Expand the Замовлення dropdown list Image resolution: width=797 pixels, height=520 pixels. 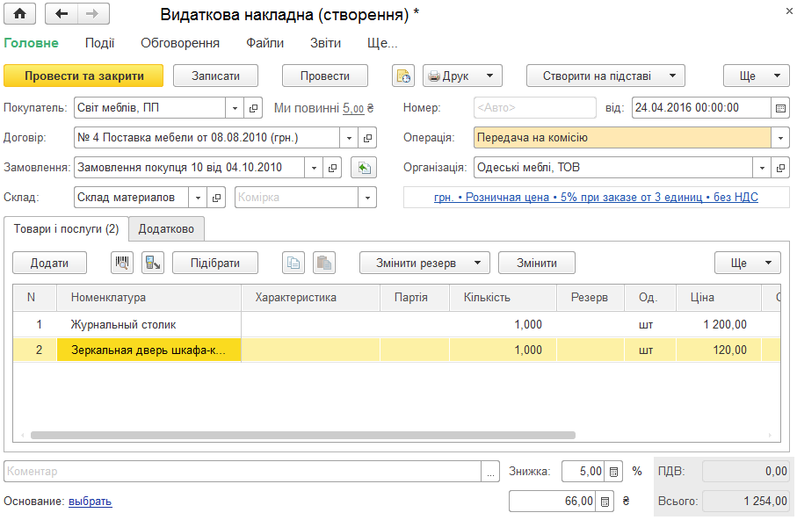(314, 168)
